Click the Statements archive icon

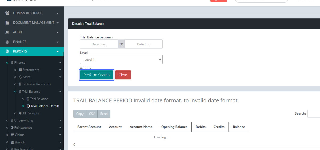pyautogui.click(x=20, y=70)
